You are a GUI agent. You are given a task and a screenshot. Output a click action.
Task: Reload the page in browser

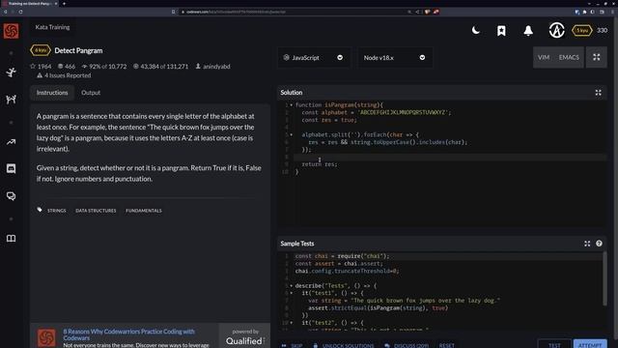click(x=20, y=12)
